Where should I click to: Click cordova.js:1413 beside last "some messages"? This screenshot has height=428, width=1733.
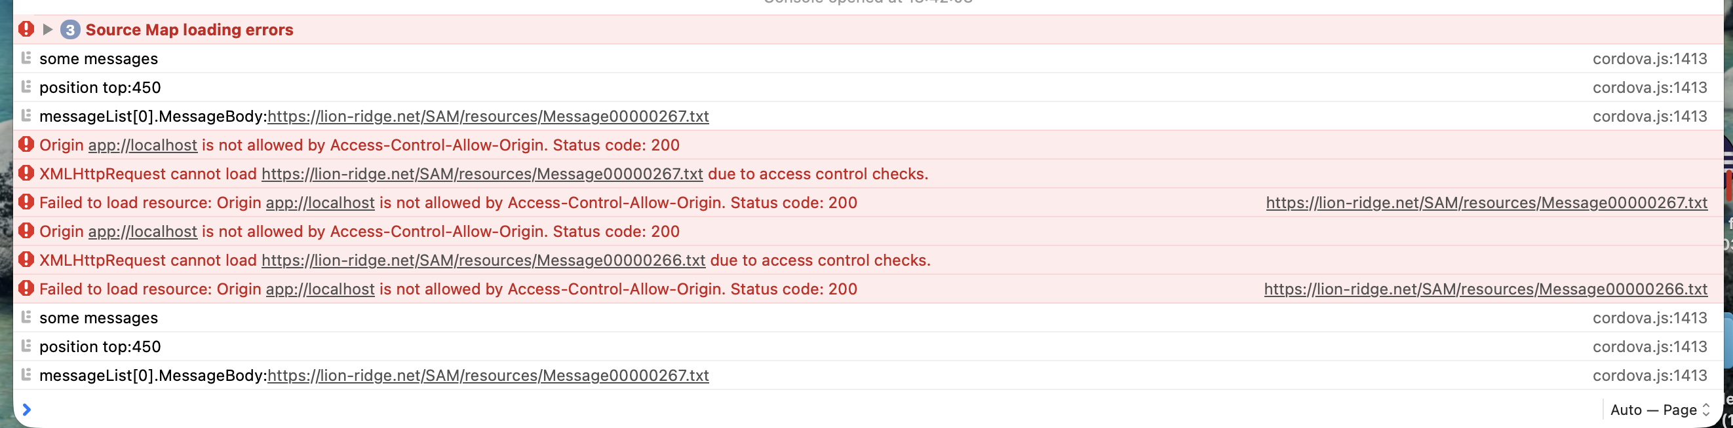tap(1649, 318)
